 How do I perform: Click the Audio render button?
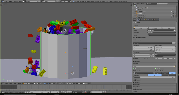[x=168, y=28]
